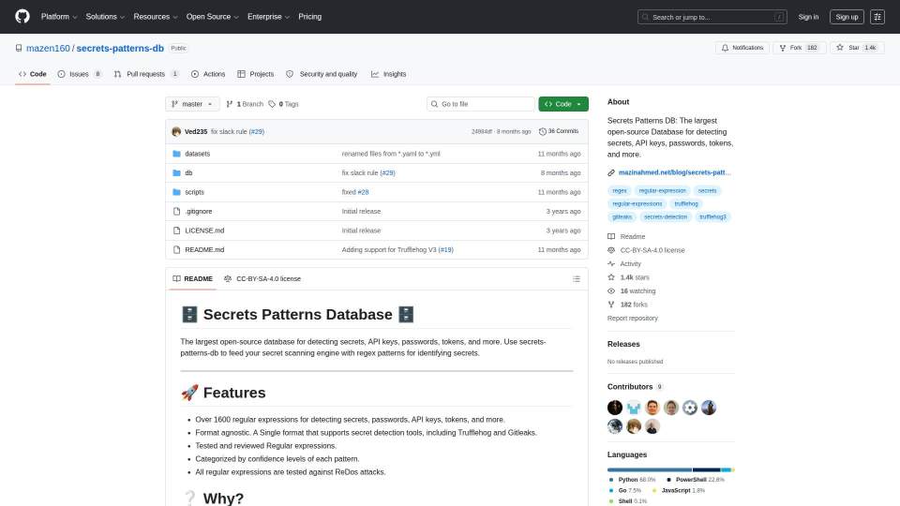Open the Contributors heading link
The image size is (900, 506).
tap(635, 387)
